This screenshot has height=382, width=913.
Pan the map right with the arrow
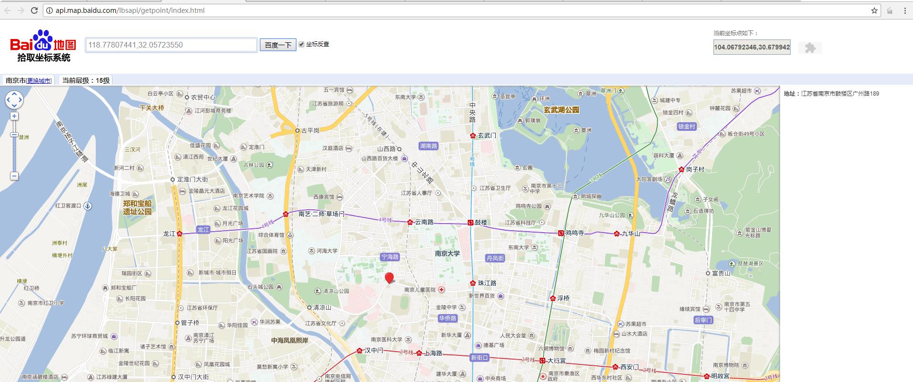(x=20, y=100)
